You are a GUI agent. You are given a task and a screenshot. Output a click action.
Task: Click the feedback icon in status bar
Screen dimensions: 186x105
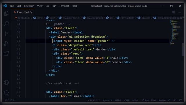click(175, 100)
